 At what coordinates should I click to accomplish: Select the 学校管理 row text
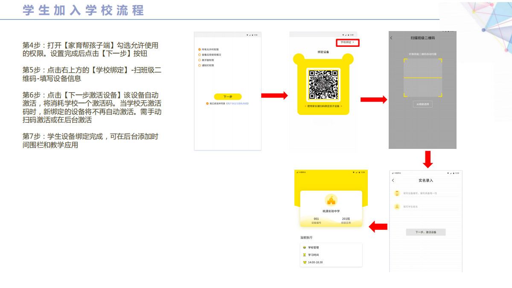(x=314, y=248)
